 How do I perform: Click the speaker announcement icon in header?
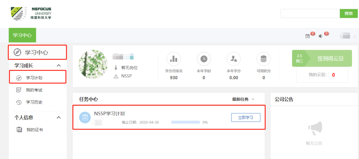click(x=321, y=36)
